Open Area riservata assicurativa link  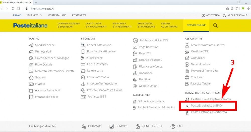click(x=208, y=45)
